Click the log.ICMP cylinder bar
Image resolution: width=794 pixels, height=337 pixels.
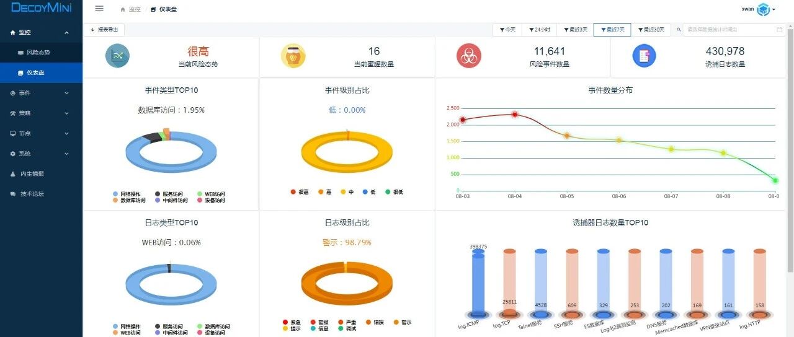[478, 282]
